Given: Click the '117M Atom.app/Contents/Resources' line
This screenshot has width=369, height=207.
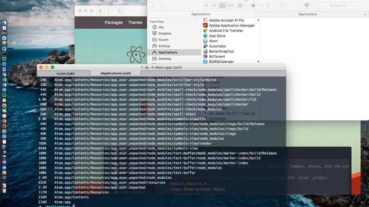Looking at the screenshot, I should tap(74, 192).
